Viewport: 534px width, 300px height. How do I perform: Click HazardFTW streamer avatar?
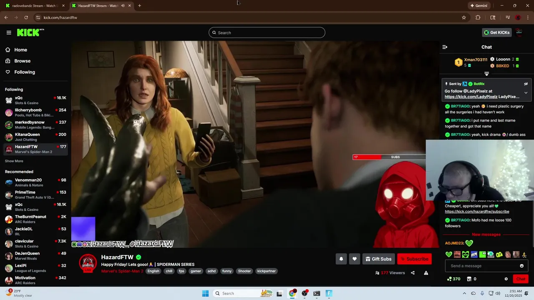(x=88, y=263)
